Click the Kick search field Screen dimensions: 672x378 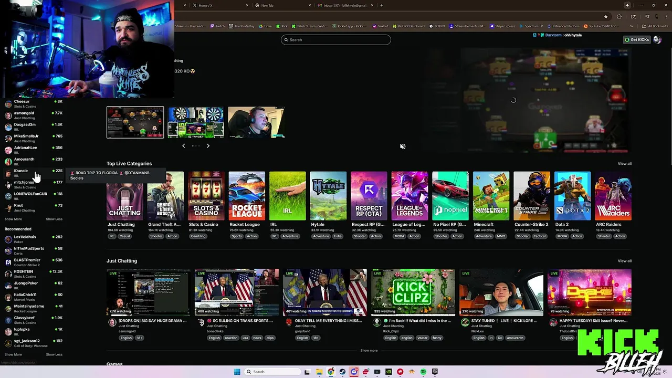click(x=336, y=40)
